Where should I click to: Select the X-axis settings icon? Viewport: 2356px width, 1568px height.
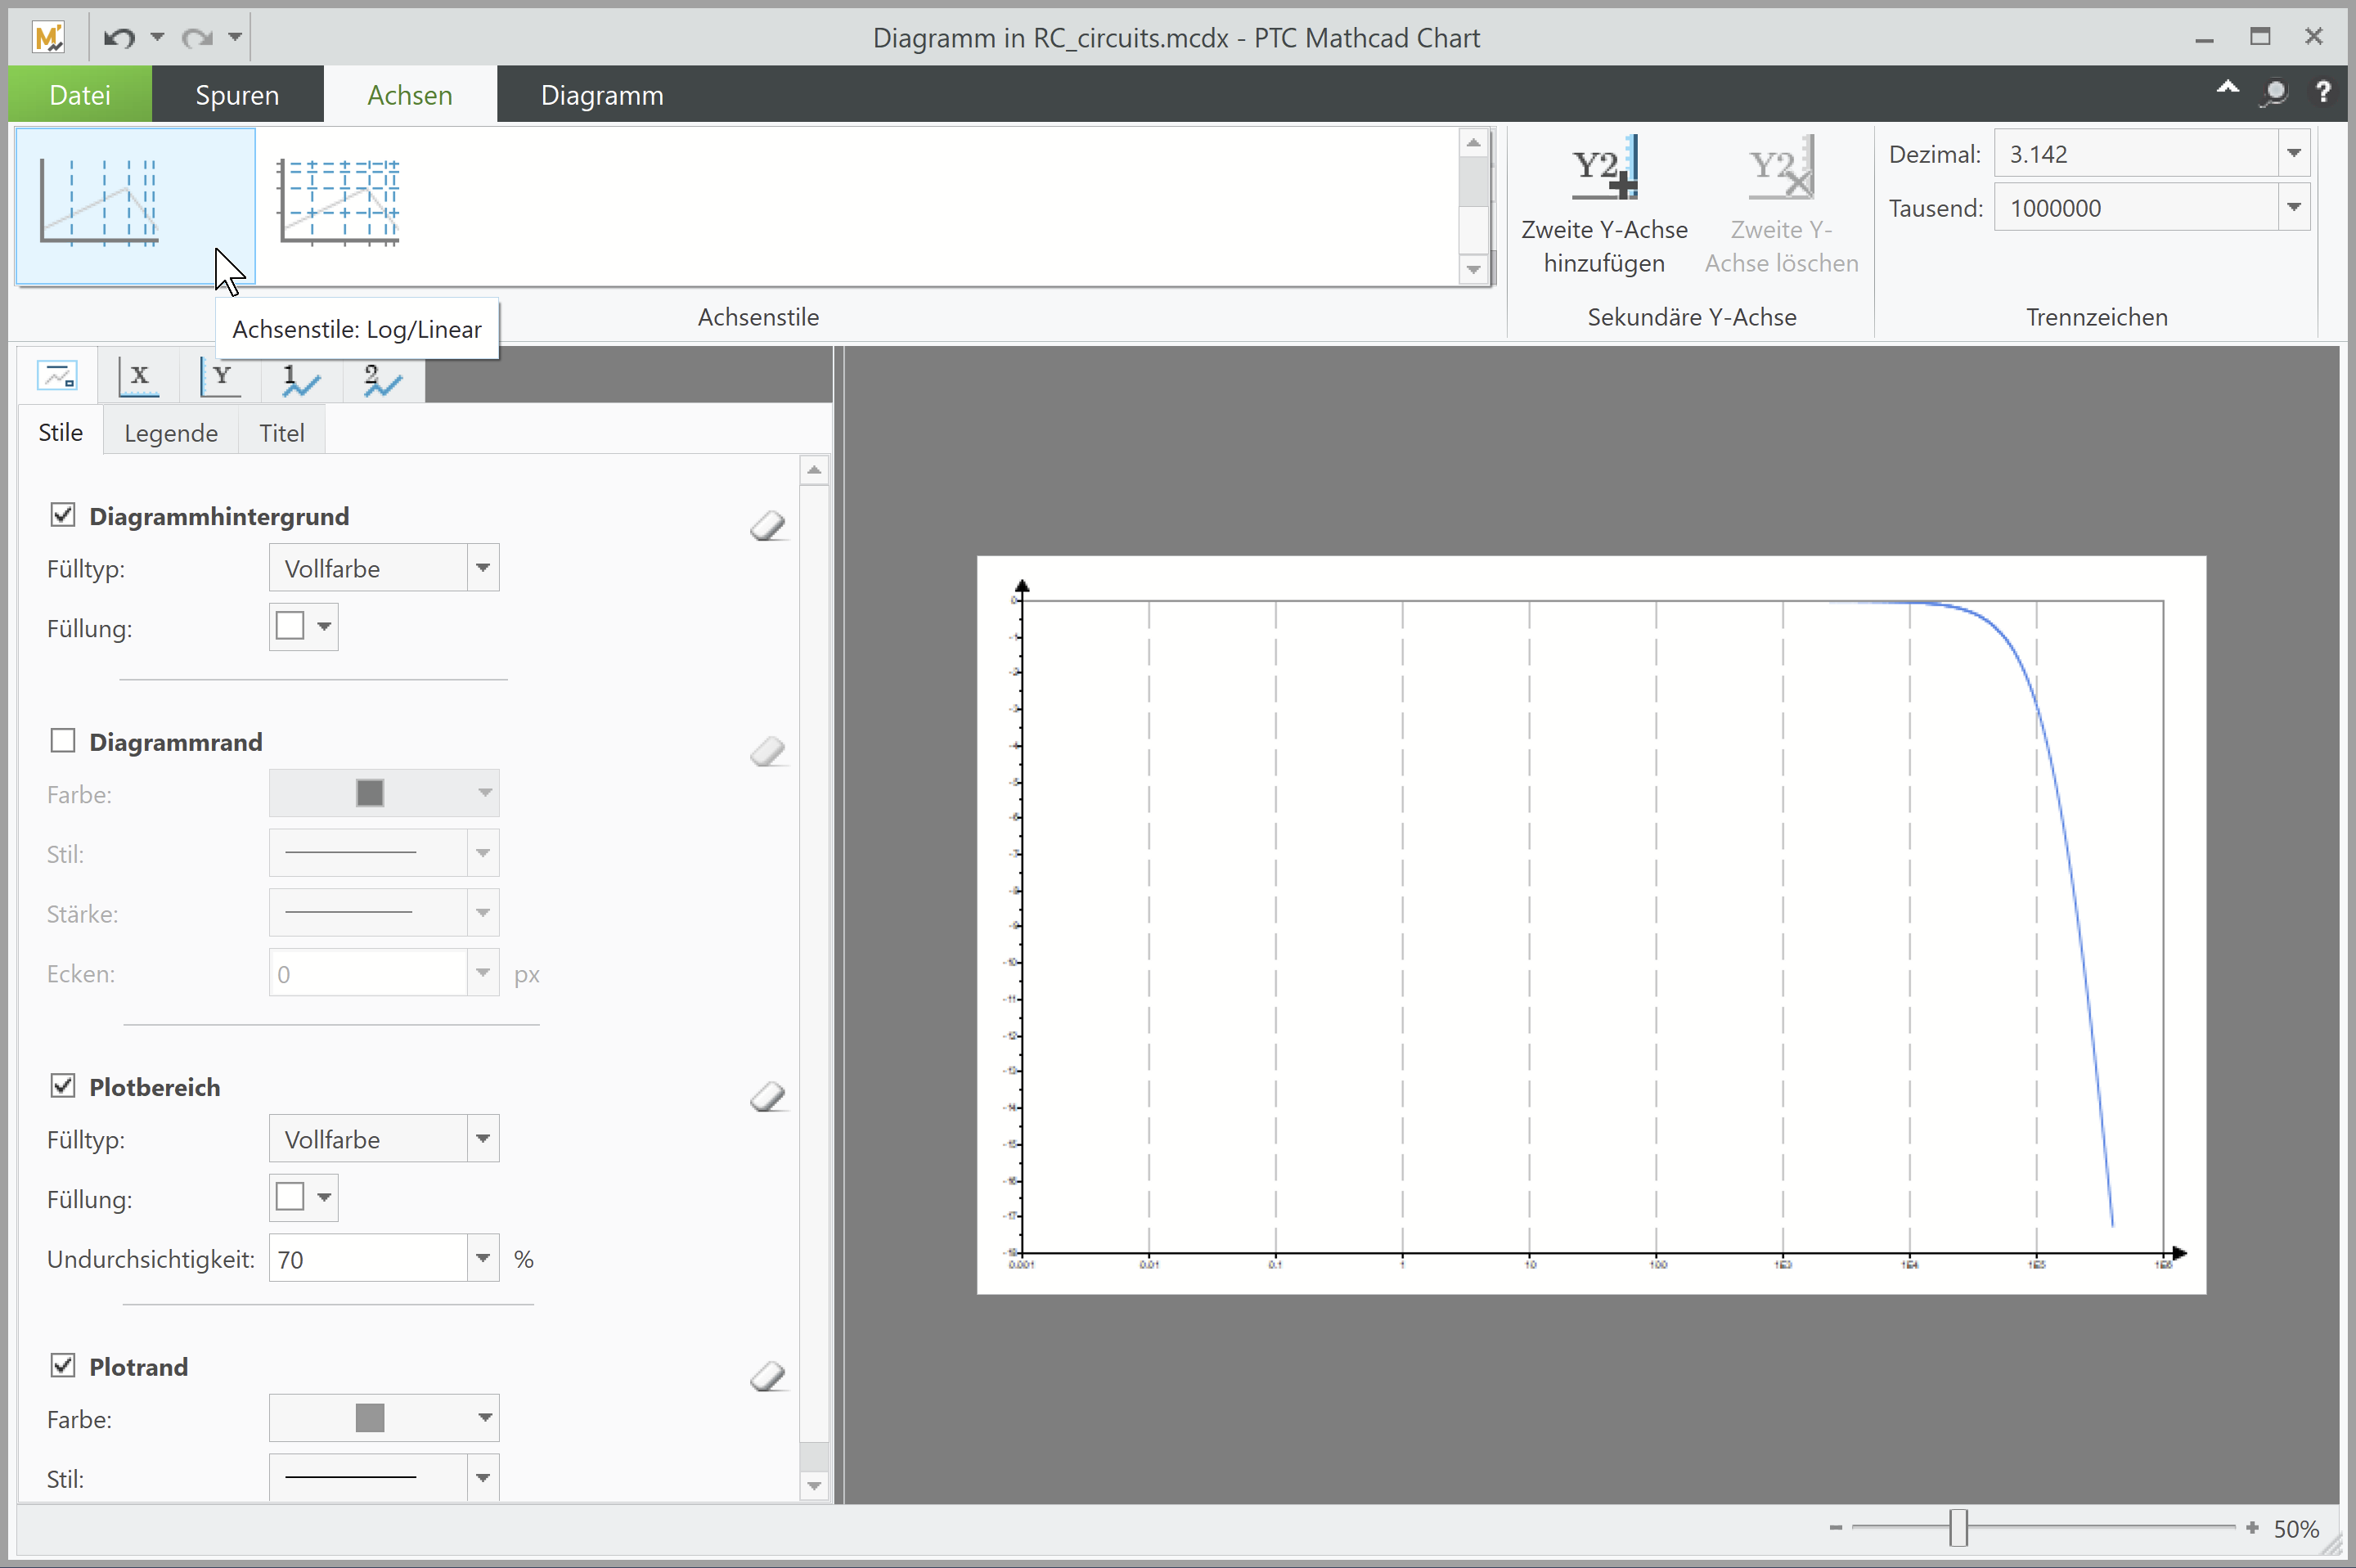138,377
